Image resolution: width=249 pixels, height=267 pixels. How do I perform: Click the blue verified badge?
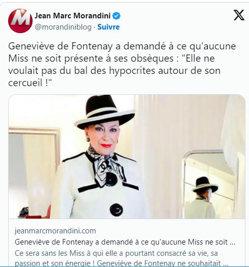click(x=117, y=16)
